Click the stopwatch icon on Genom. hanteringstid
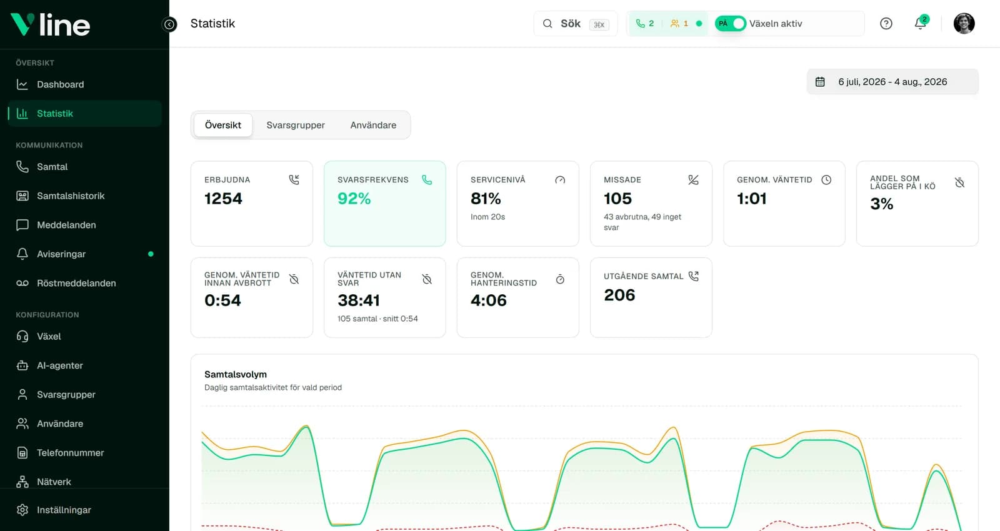The image size is (1000, 531). [560, 279]
